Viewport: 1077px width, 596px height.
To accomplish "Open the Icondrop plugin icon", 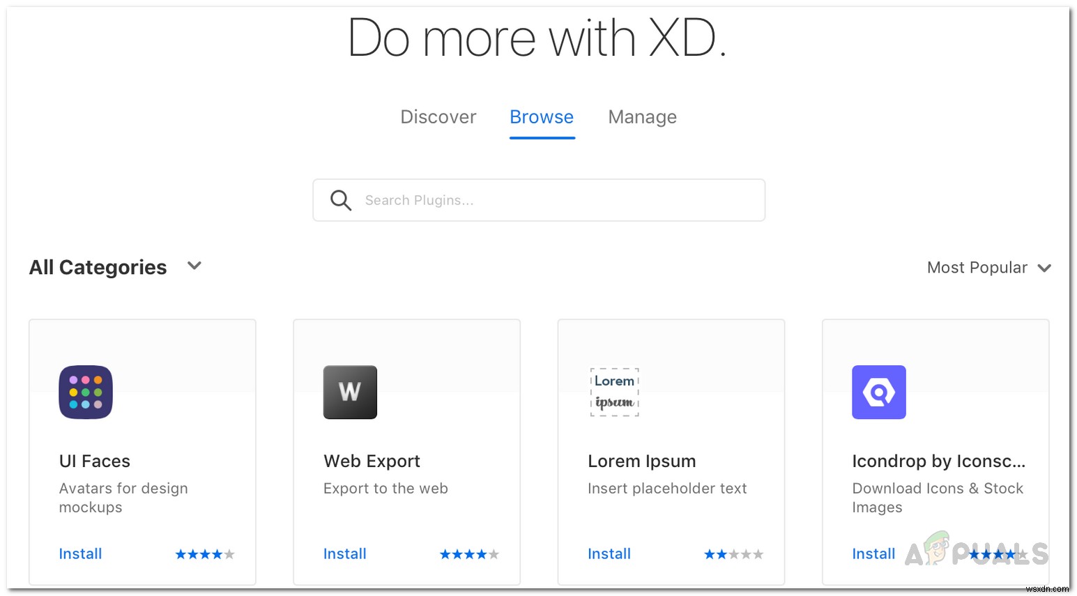I will pos(879,392).
